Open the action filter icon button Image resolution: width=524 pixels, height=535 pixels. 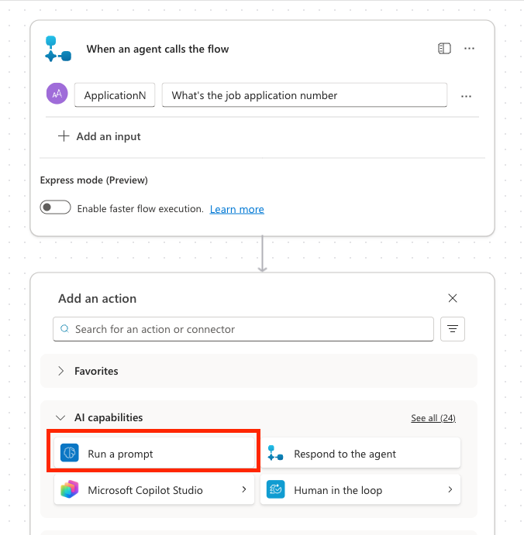point(452,329)
